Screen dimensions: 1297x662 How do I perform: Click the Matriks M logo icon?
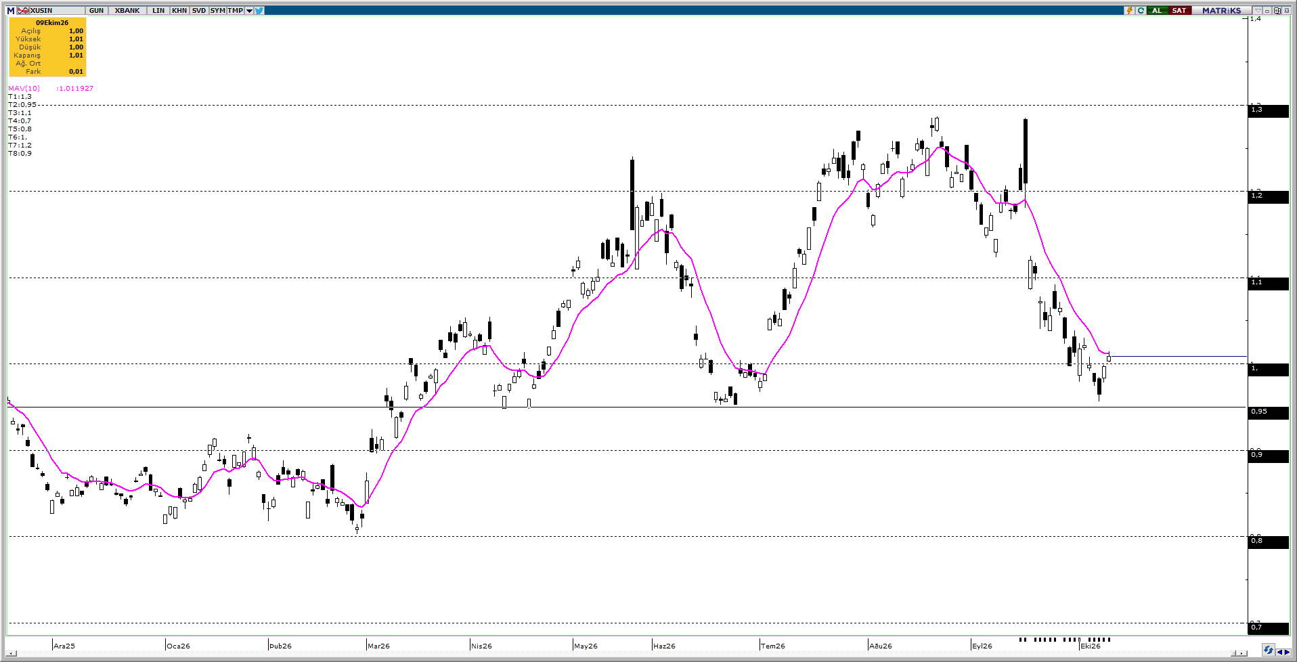coord(11,11)
